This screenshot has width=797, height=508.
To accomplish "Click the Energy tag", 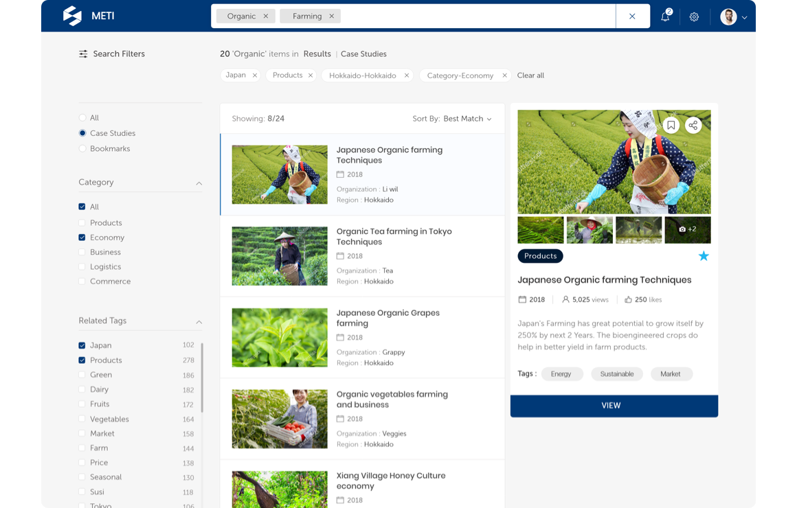I will 561,374.
